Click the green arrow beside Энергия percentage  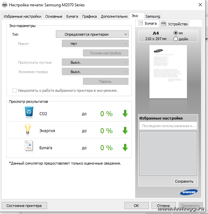pyautogui.click(x=125, y=131)
